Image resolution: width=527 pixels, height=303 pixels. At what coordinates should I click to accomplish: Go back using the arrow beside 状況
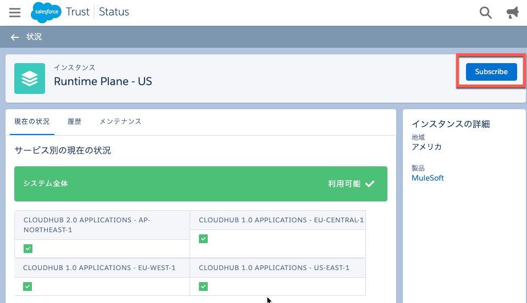click(15, 37)
